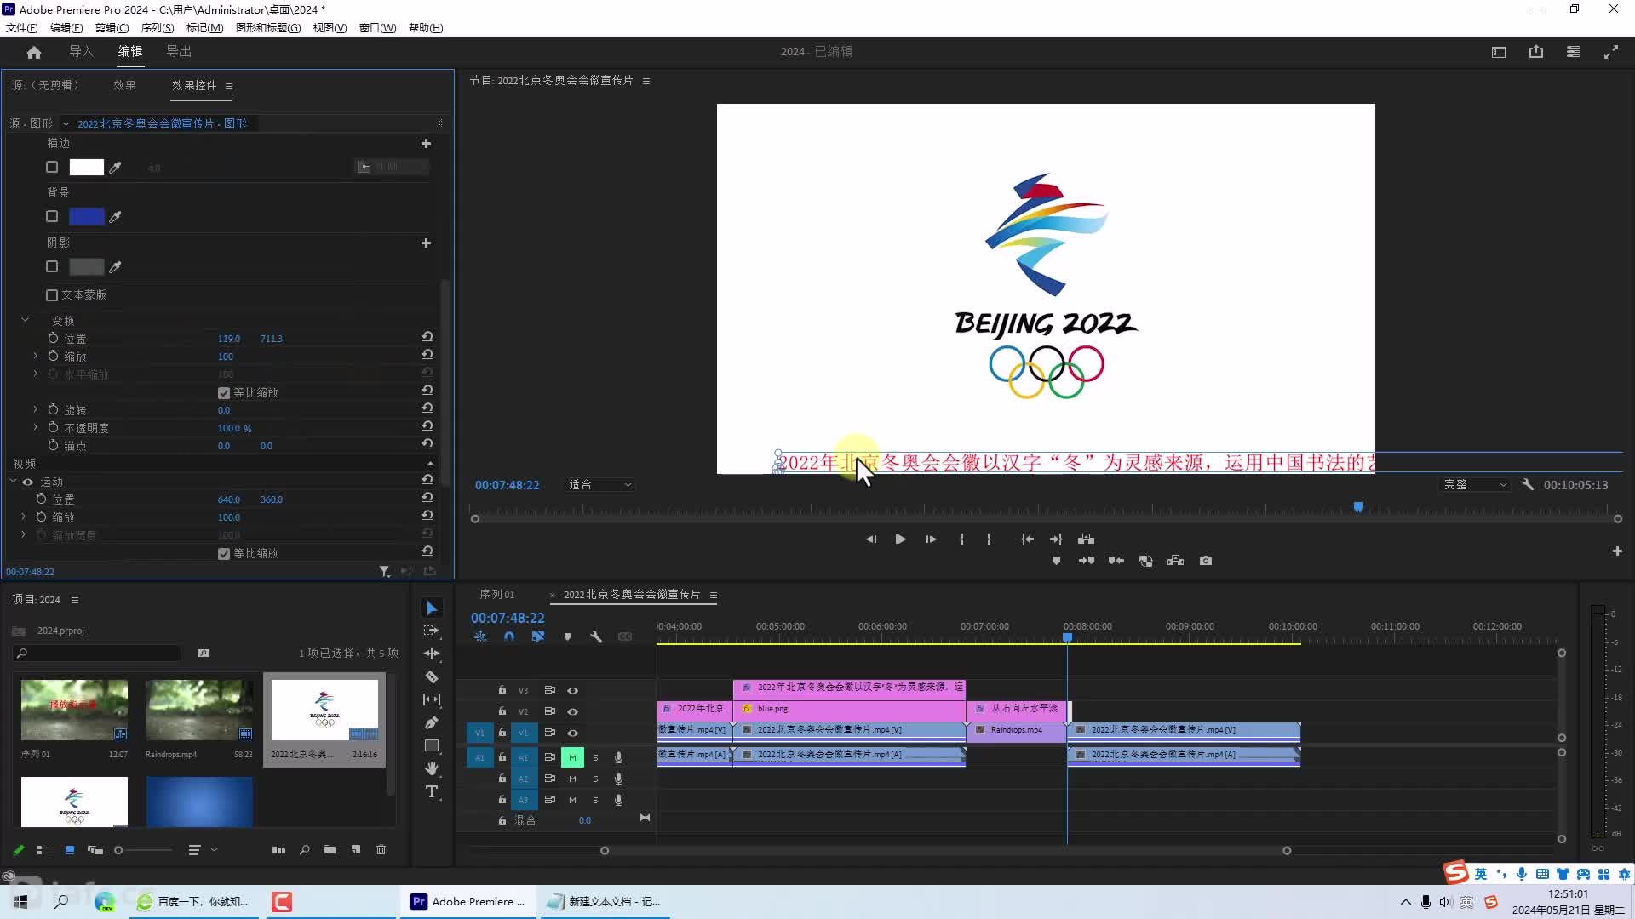The image size is (1635, 919).
Task: Switch to timeline tab 序列01
Action: coord(497,595)
